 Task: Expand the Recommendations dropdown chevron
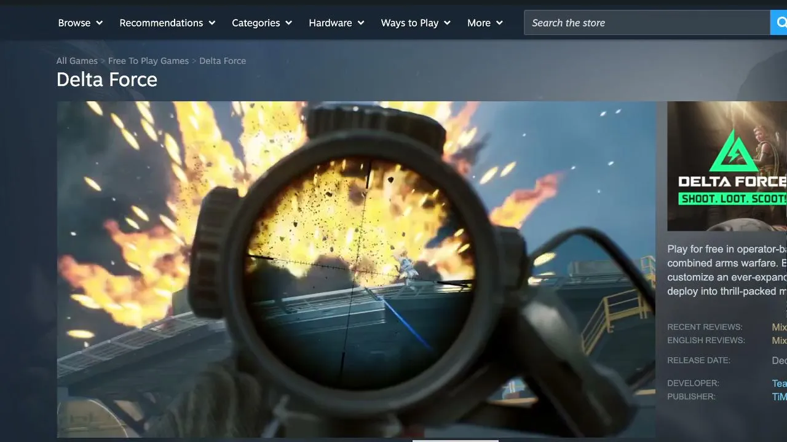[x=212, y=23]
